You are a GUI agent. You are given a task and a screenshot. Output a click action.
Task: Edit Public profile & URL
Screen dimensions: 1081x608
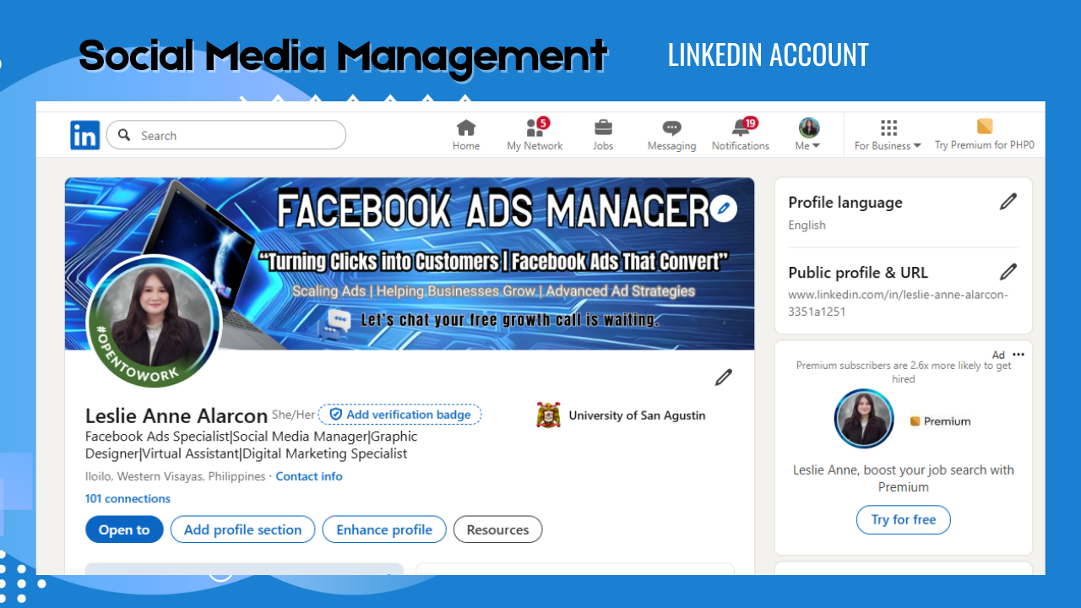pyautogui.click(x=1008, y=272)
